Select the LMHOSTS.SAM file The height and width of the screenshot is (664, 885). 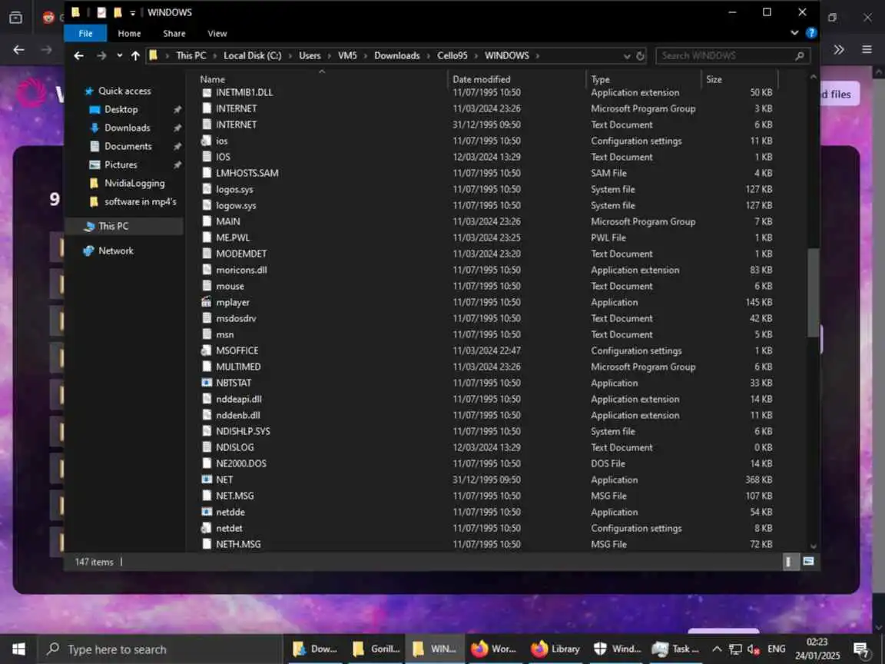[247, 174]
